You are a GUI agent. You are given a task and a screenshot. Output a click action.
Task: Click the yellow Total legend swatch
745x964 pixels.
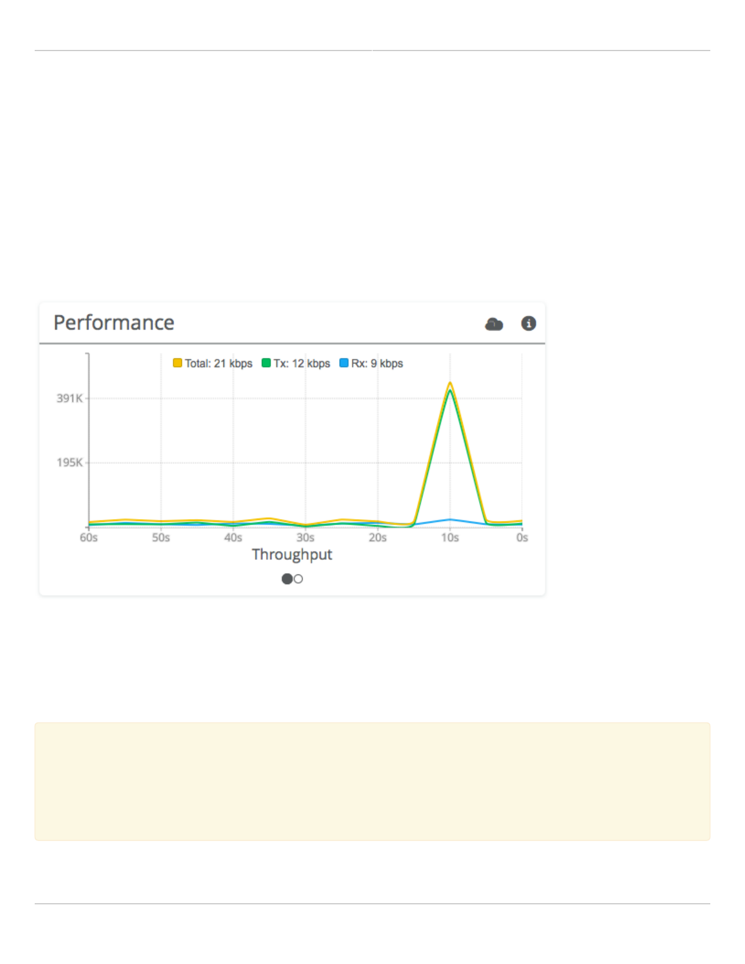[177, 363]
